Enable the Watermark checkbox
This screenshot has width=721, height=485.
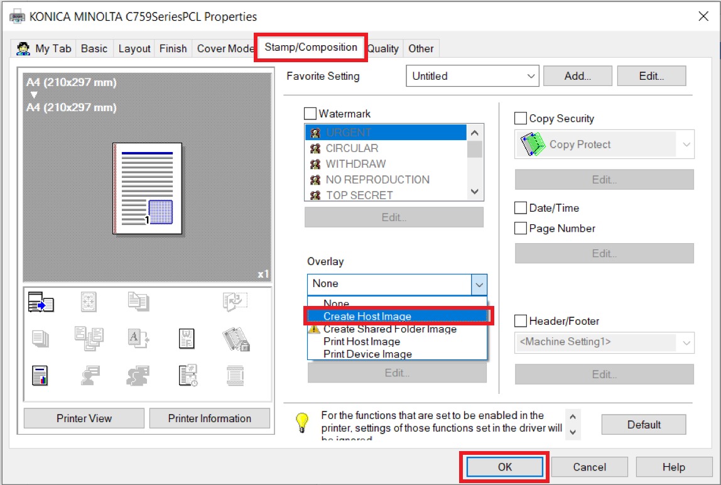310,114
